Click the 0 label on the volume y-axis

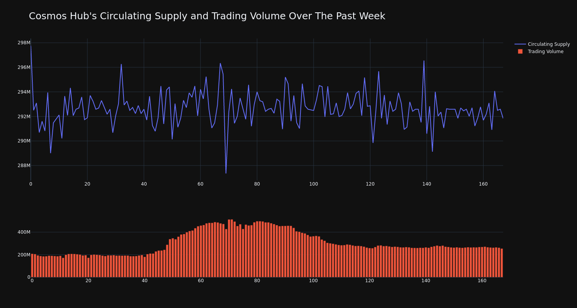tap(28, 277)
